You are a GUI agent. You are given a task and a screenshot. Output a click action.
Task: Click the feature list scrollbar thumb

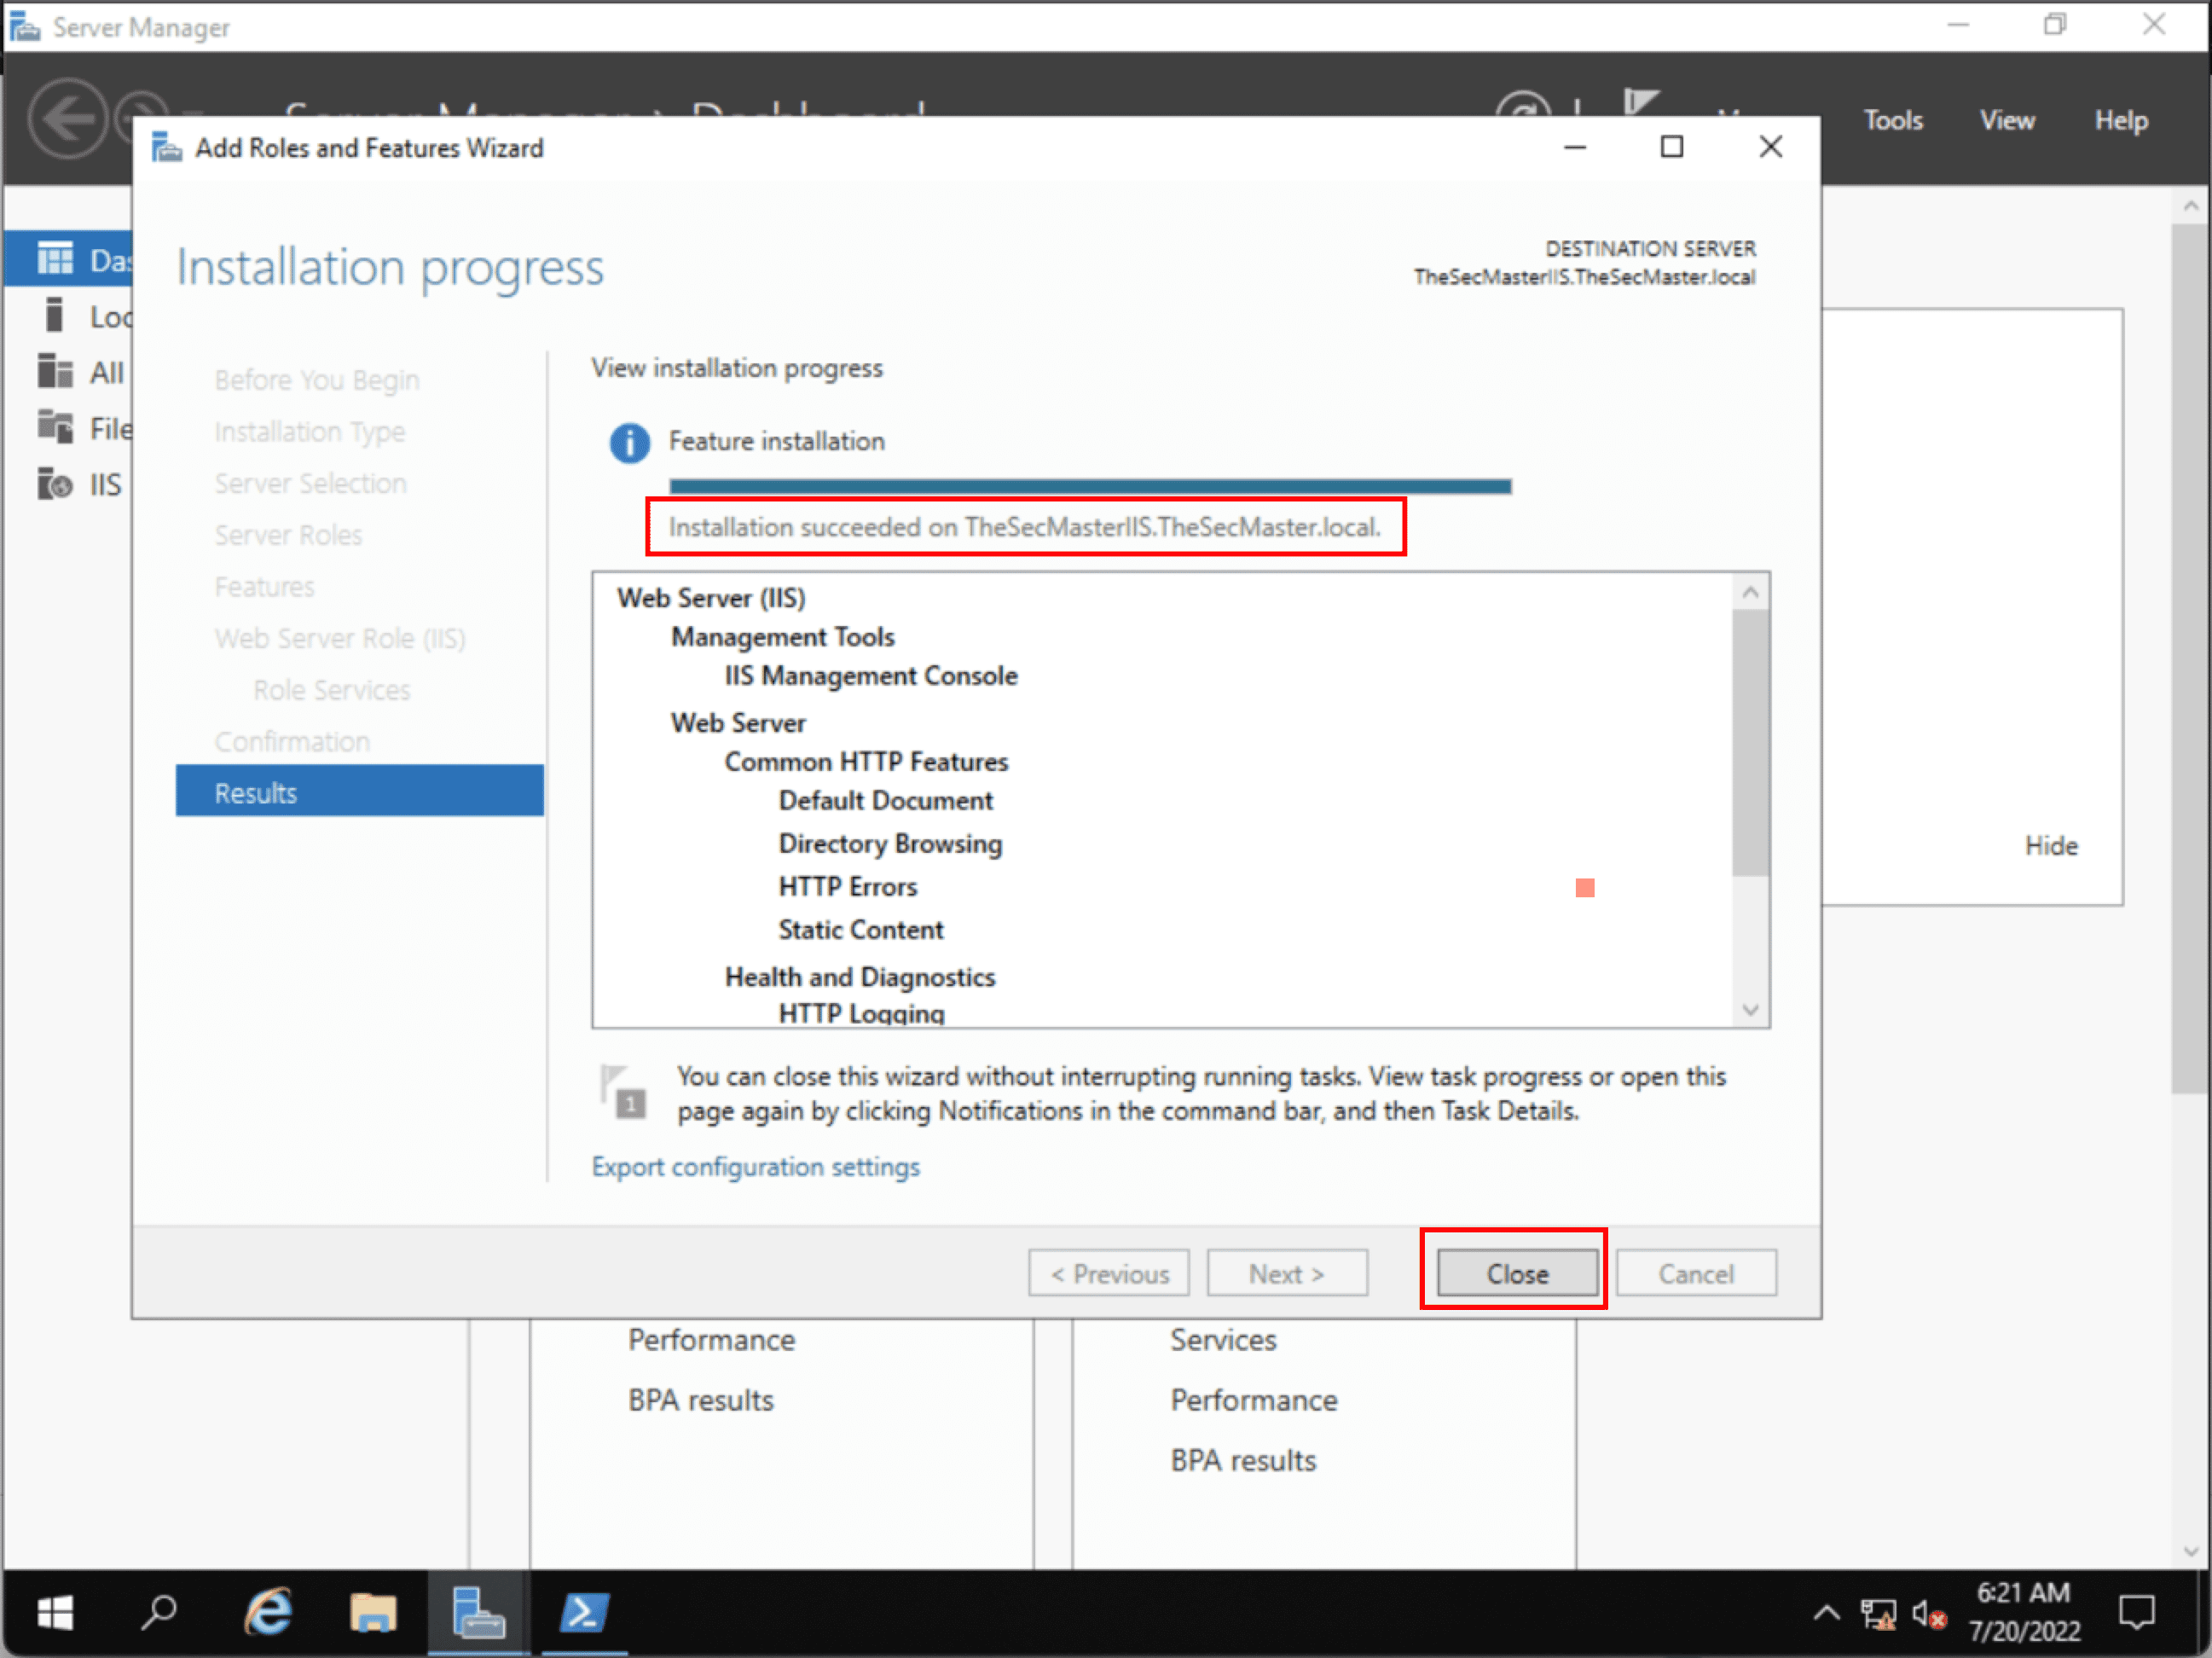coord(1750,744)
